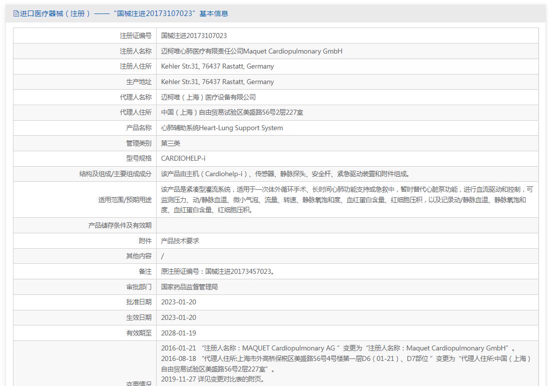Click the heading text 进口医疗器械（注册）基本信息
Screen dimensions: 548x386
[x=124, y=14]
